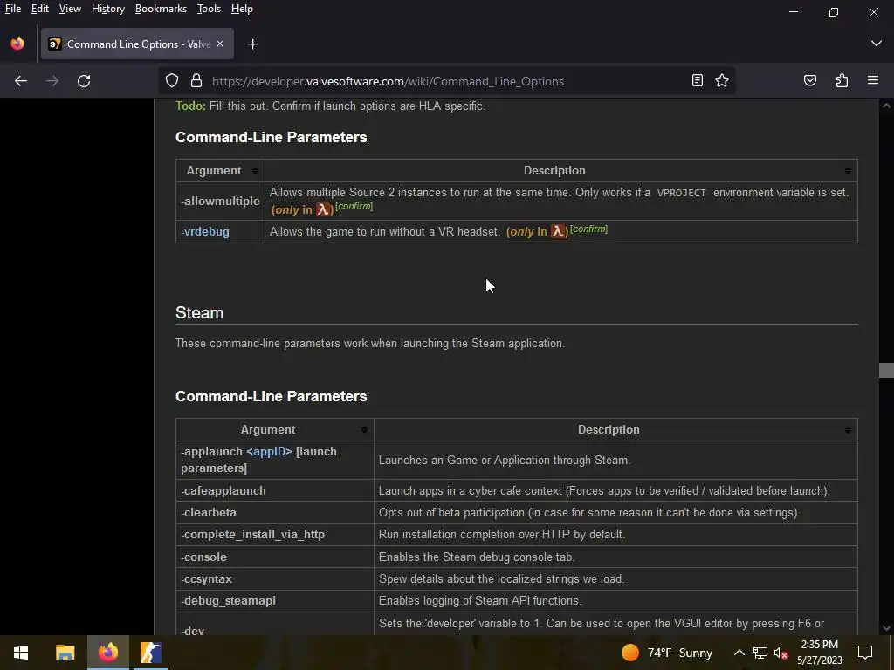This screenshot has height=670, width=894.
Task: Bookmark this page with the star
Action: coord(722,81)
